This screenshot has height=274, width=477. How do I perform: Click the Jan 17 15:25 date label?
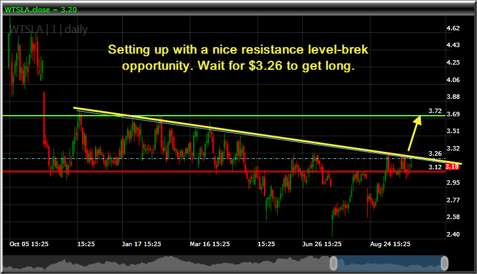pos(141,244)
